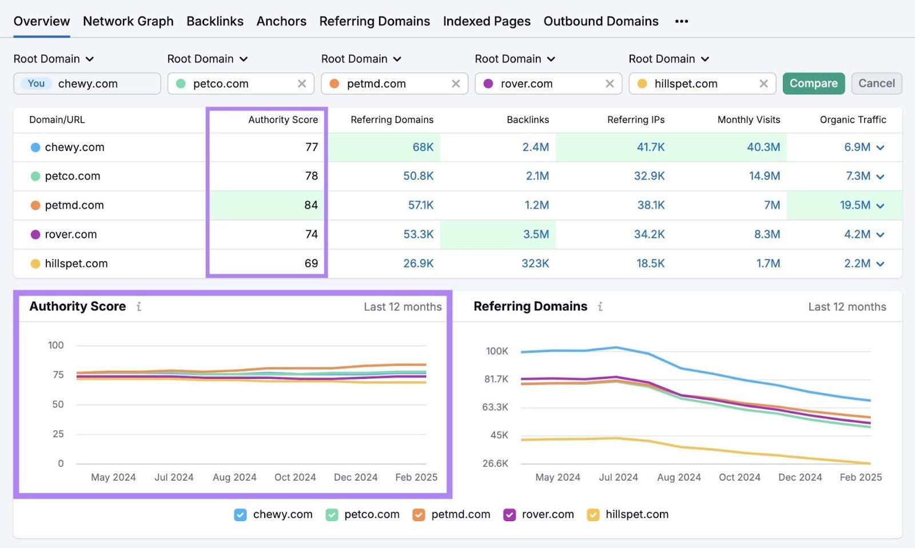Viewport: 915px width, 548px height.
Task: Select the green petco.com color swatch in legend
Action: [331, 514]
